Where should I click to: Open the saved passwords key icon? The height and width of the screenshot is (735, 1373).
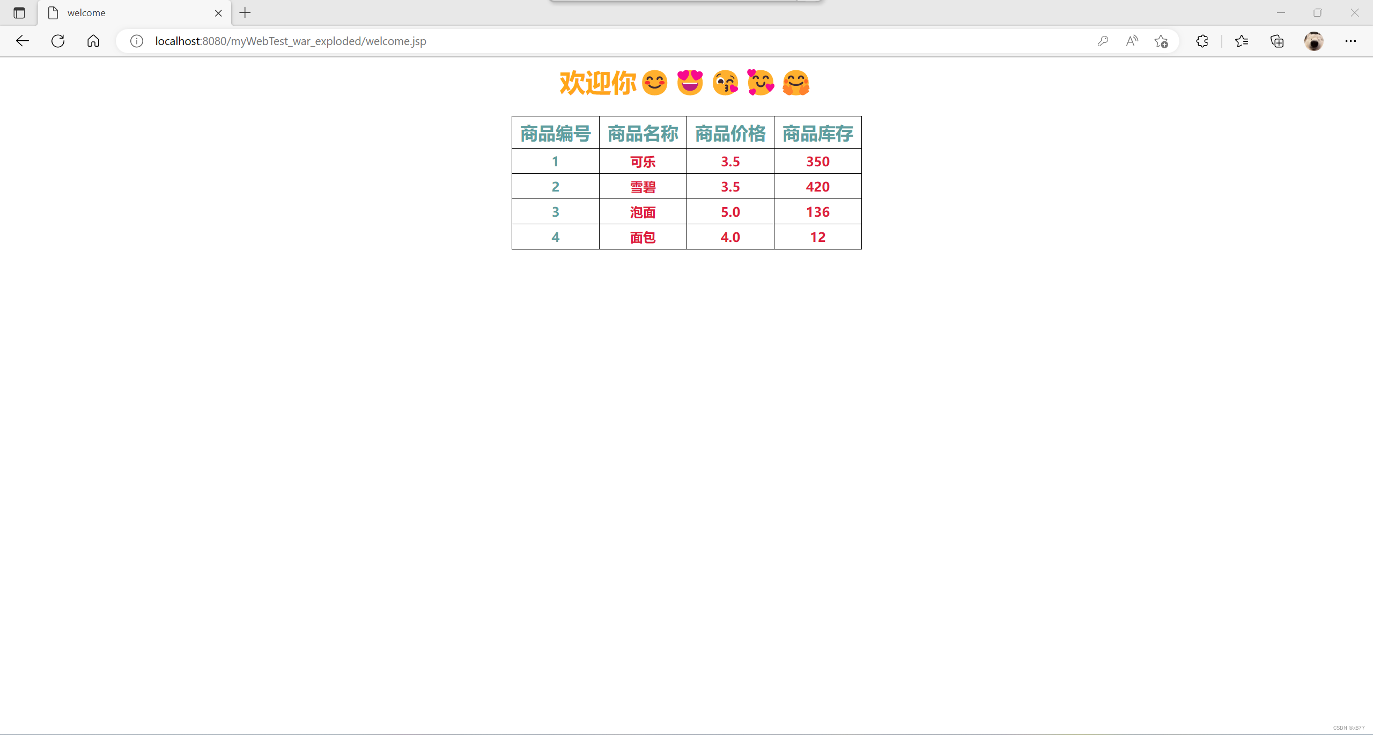click(1103, 41)
